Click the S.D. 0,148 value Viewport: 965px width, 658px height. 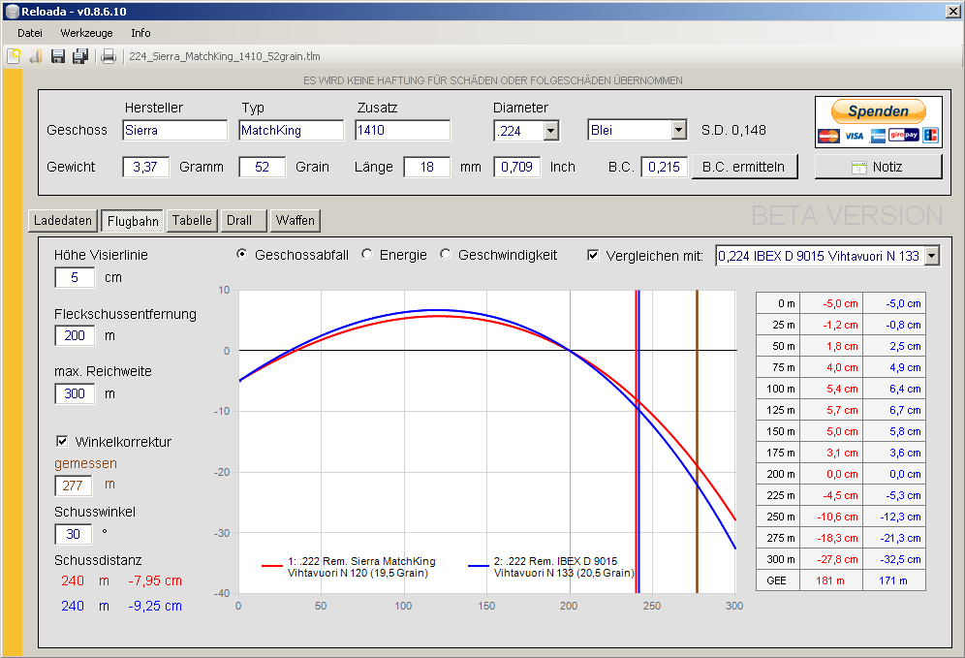coord(733,131)
